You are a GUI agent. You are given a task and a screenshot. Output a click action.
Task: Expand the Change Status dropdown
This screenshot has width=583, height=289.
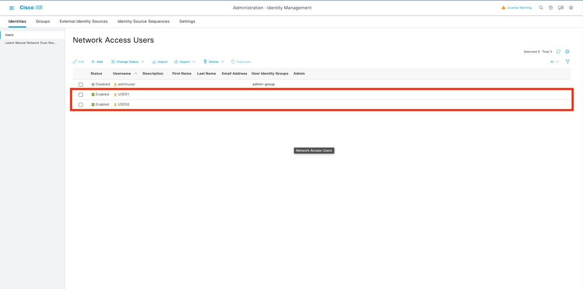pos(128,62)
